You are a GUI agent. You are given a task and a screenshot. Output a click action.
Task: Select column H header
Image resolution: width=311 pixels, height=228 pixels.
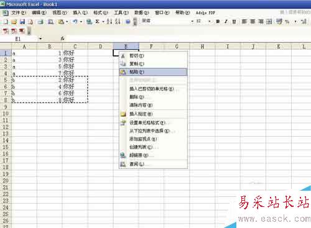[x=202, y=47]
